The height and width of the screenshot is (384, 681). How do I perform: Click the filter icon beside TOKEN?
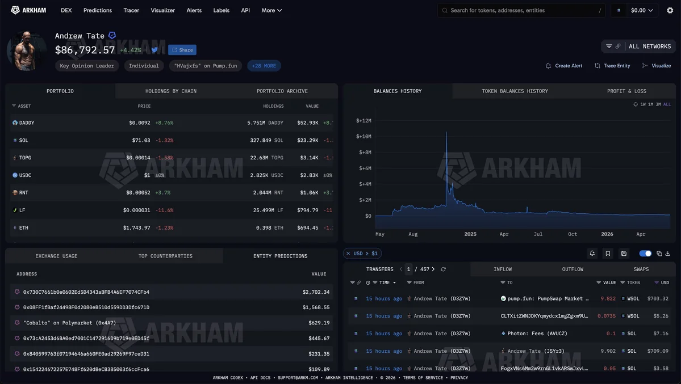(622, 282)
